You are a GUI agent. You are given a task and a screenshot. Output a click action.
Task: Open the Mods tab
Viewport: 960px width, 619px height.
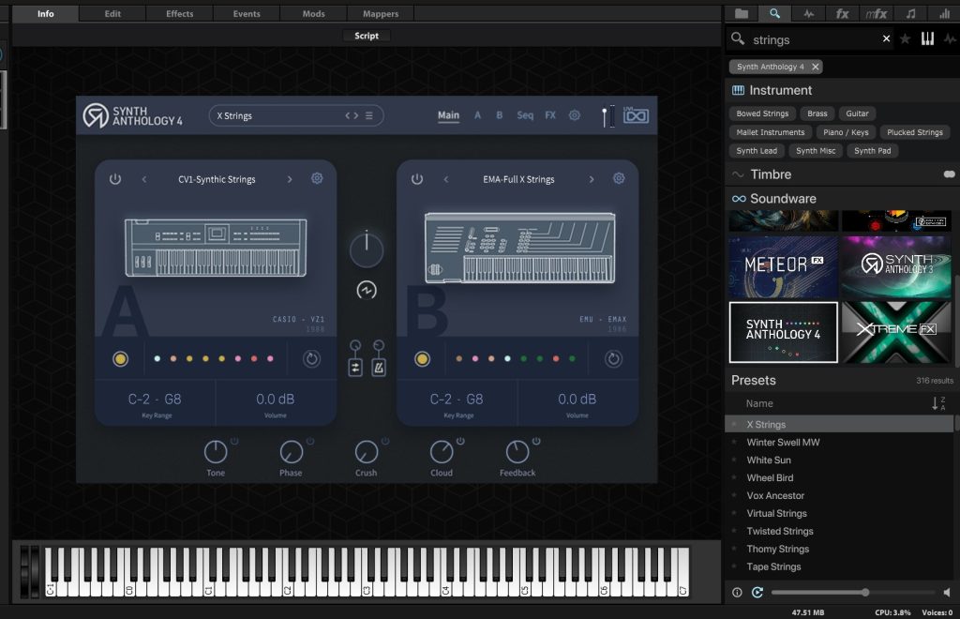(313, 14)
